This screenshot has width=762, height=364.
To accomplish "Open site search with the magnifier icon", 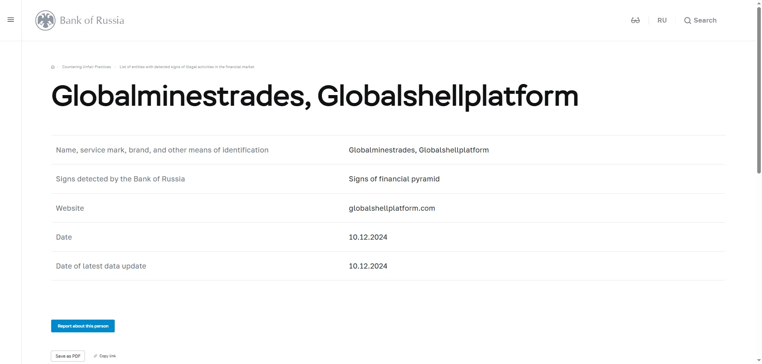I will (x=687, y=21).
